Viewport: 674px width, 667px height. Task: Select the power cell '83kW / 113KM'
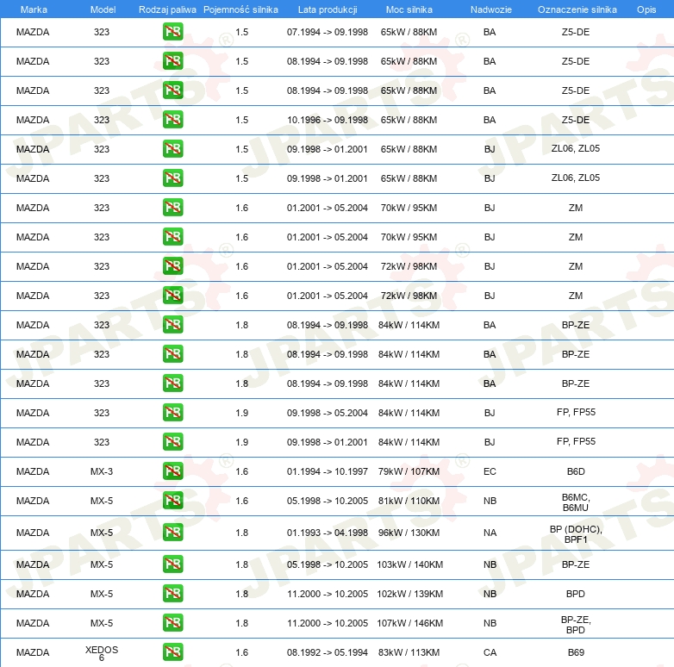coord(409,652)
